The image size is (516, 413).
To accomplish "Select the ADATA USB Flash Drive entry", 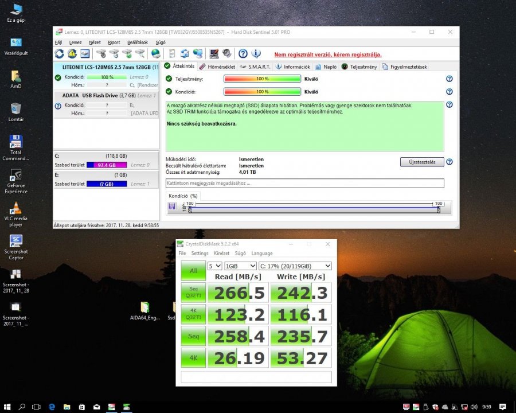I will pyautogui.click(x=106, y=104).
